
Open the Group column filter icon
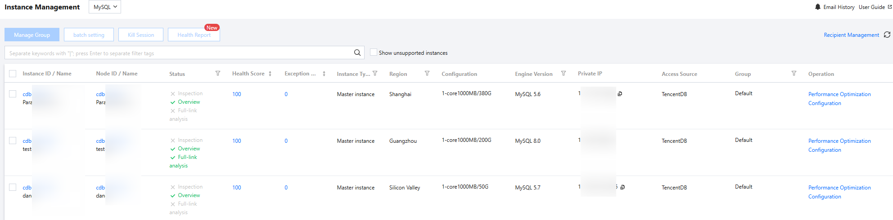click(794, 74)
